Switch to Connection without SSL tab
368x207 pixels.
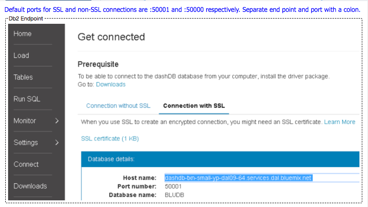[x=118, y=106]
